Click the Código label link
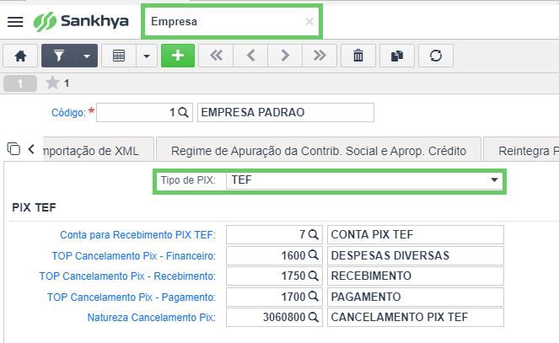The height and width of the screenshot is (343, 559). [68, 113]
